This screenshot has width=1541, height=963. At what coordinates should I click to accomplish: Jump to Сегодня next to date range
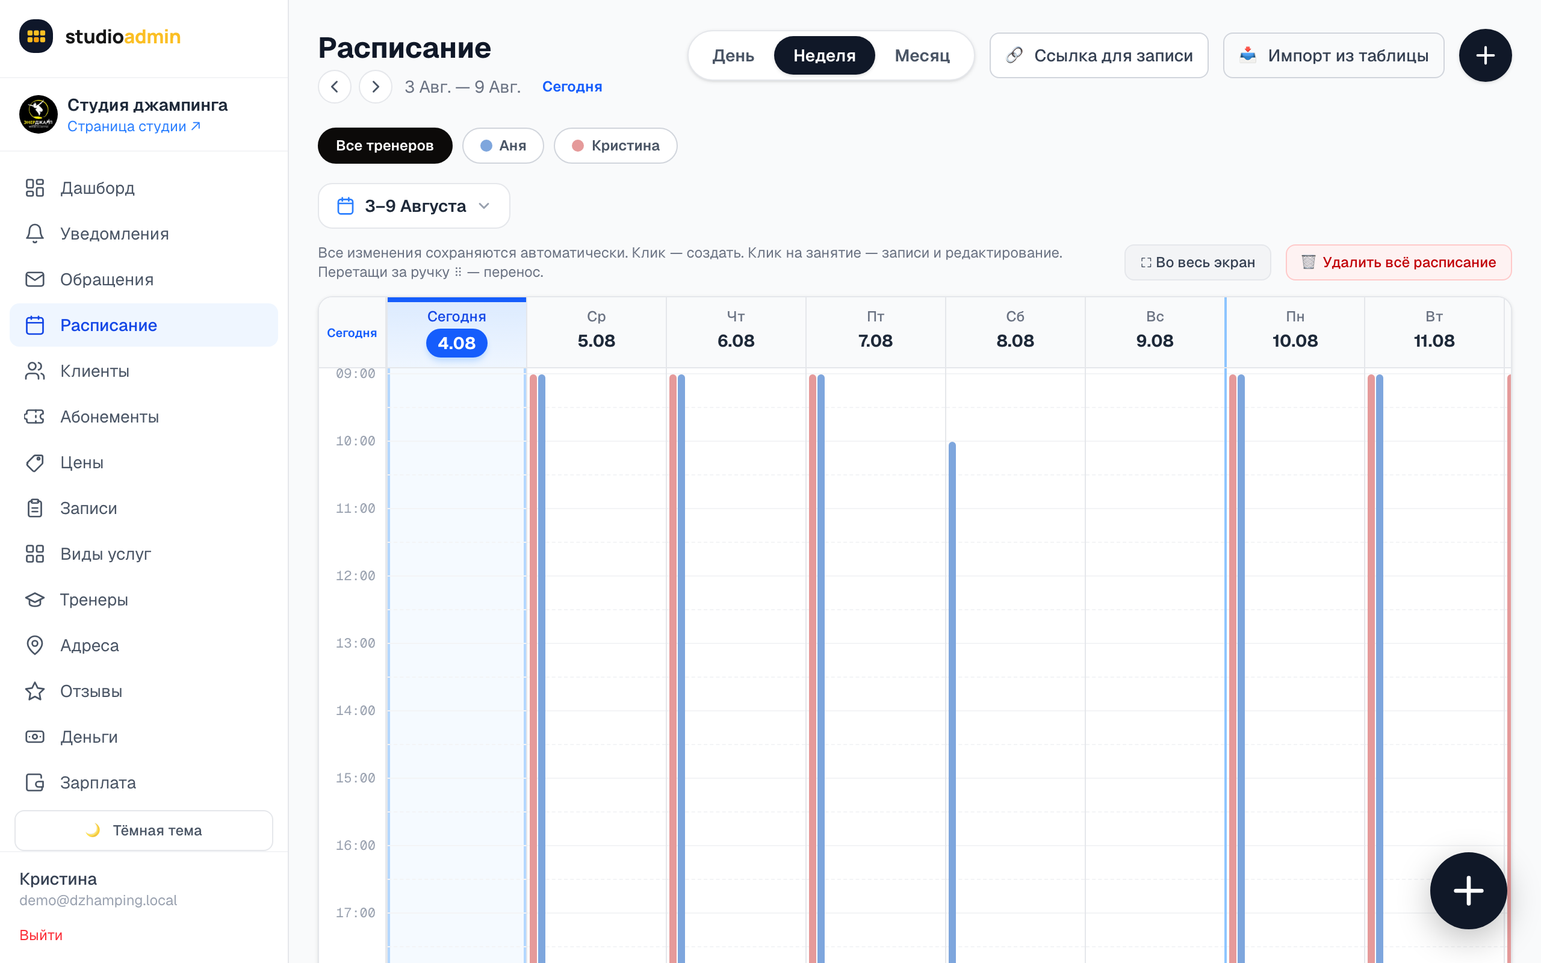pos(572,87)
